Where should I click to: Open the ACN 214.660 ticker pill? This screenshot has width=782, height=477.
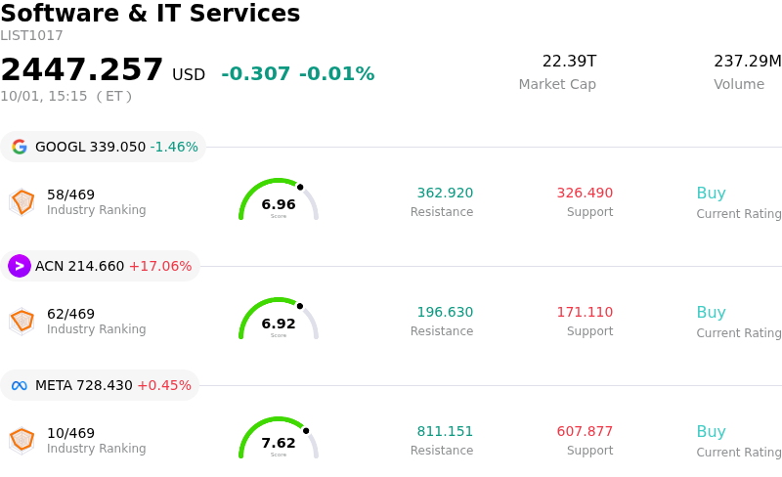(100, 266)
